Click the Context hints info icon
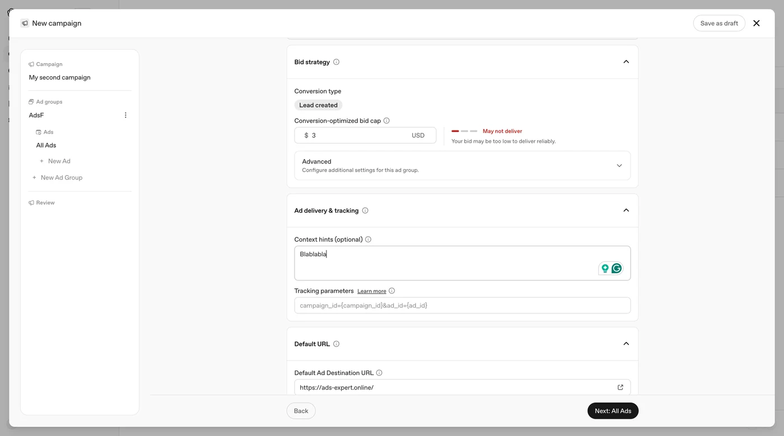 click(368, 240)
